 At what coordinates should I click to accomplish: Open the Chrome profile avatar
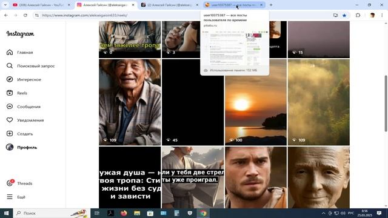coord(372,15)
